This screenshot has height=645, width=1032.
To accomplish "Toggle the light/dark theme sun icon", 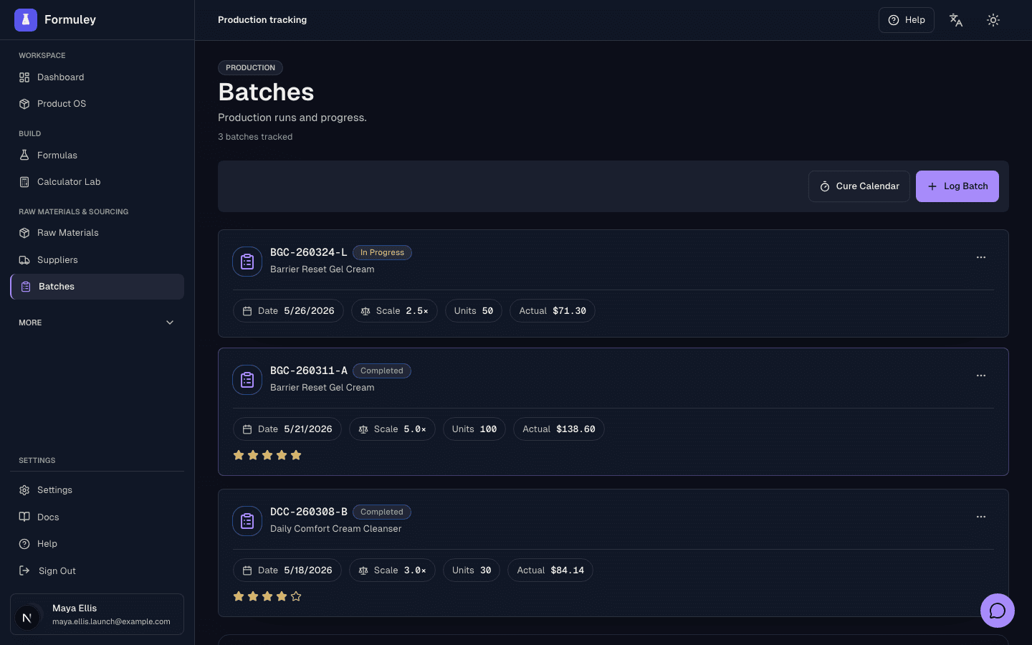I will tap(993, 20).
